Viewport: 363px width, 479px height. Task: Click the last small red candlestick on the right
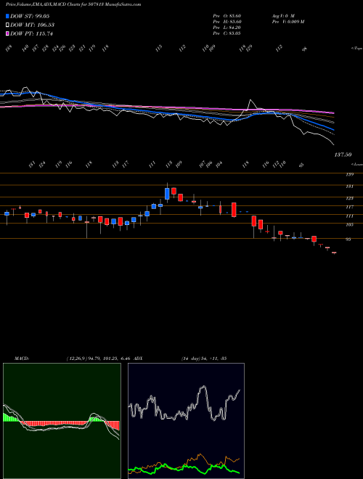334,253
